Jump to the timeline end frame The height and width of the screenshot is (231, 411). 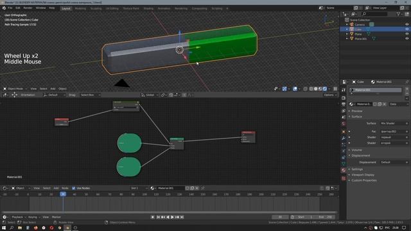182,217
